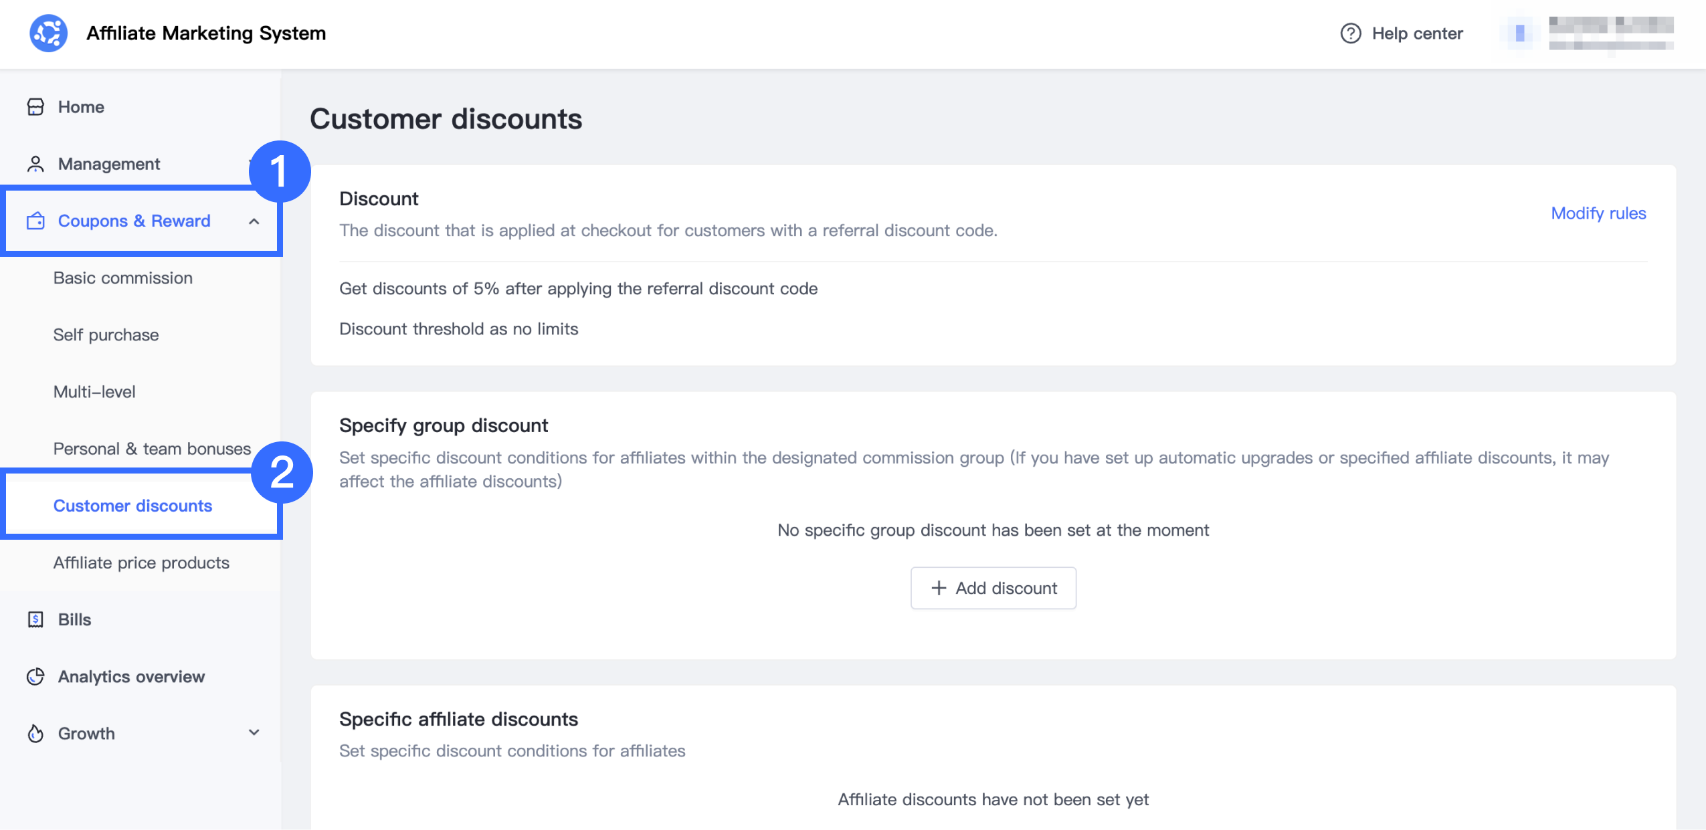Click the Affiliate Marketing System logo icon

(x=48, y=33)
